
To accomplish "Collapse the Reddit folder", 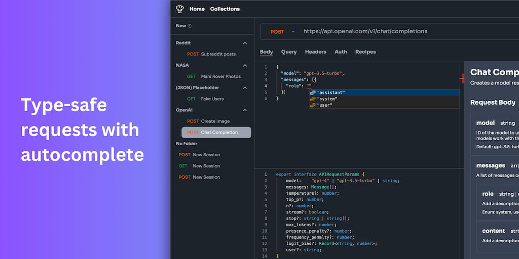I will coord(245,43).
